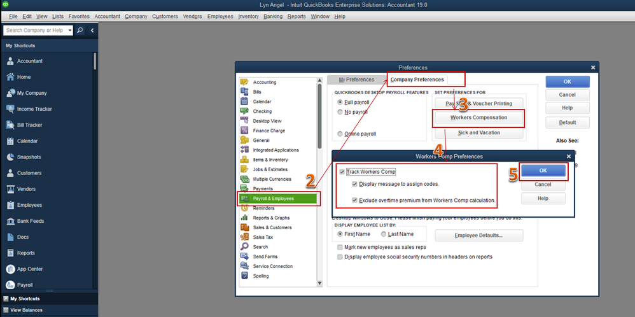Viewport: 635px width, 317px height.
Task: Open the Accountant menu
Action: click(108, 17)
